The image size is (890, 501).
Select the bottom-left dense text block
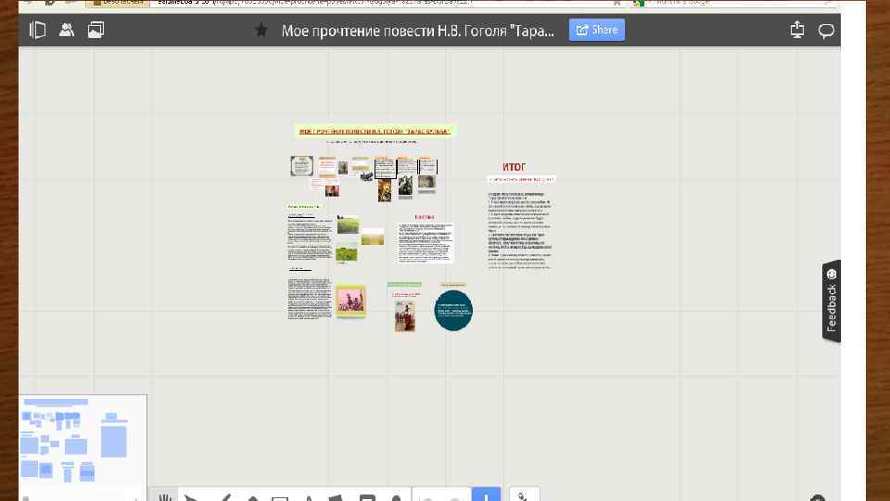coord(310,298)
